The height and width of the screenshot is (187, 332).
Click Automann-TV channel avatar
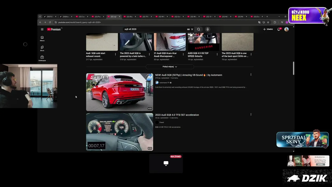click(x=157, y=83)
